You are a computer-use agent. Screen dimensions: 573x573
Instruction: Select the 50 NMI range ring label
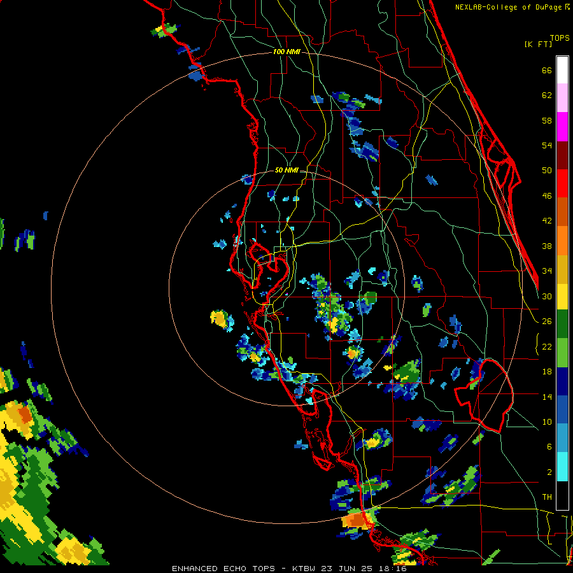point(286,170)
